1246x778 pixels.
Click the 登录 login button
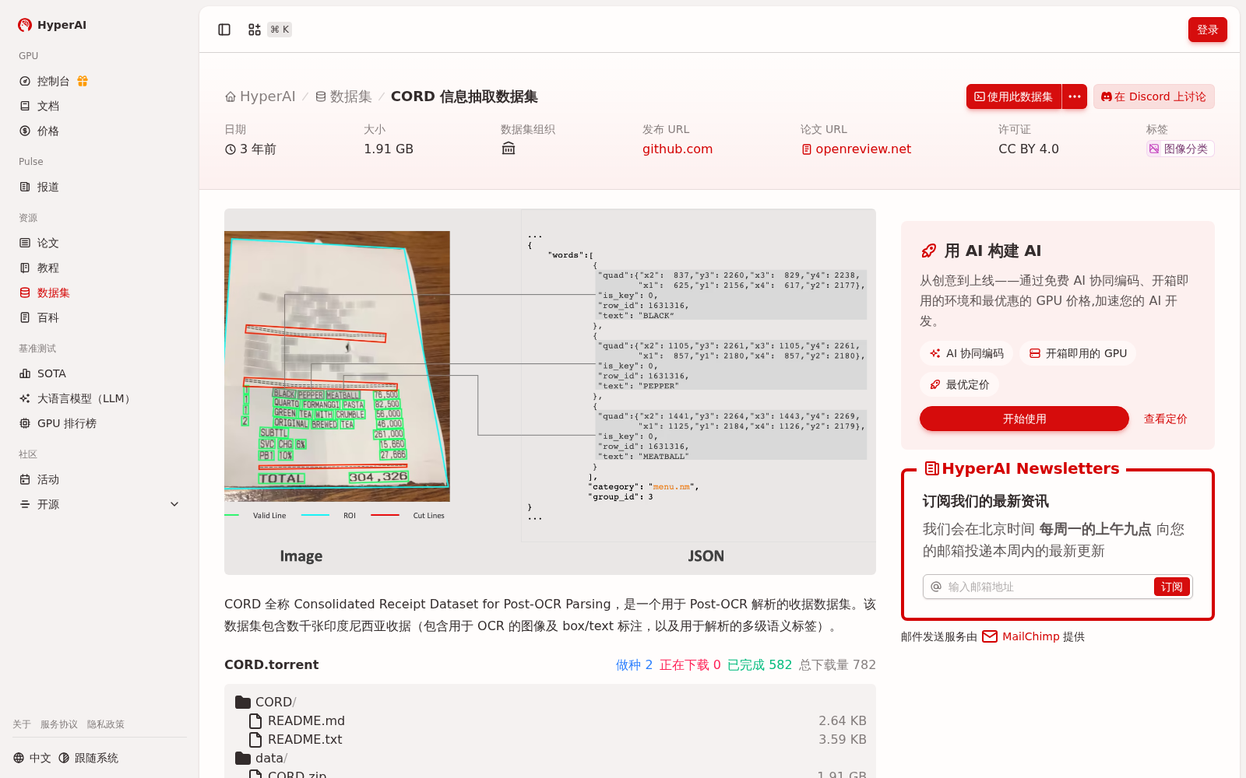click(x=1207, y=30)
